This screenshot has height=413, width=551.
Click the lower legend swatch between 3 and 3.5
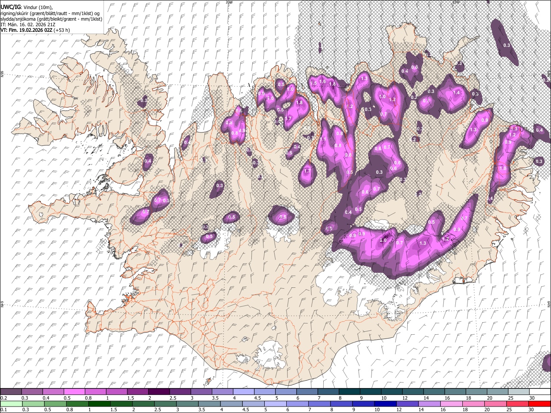coord(187,404)
